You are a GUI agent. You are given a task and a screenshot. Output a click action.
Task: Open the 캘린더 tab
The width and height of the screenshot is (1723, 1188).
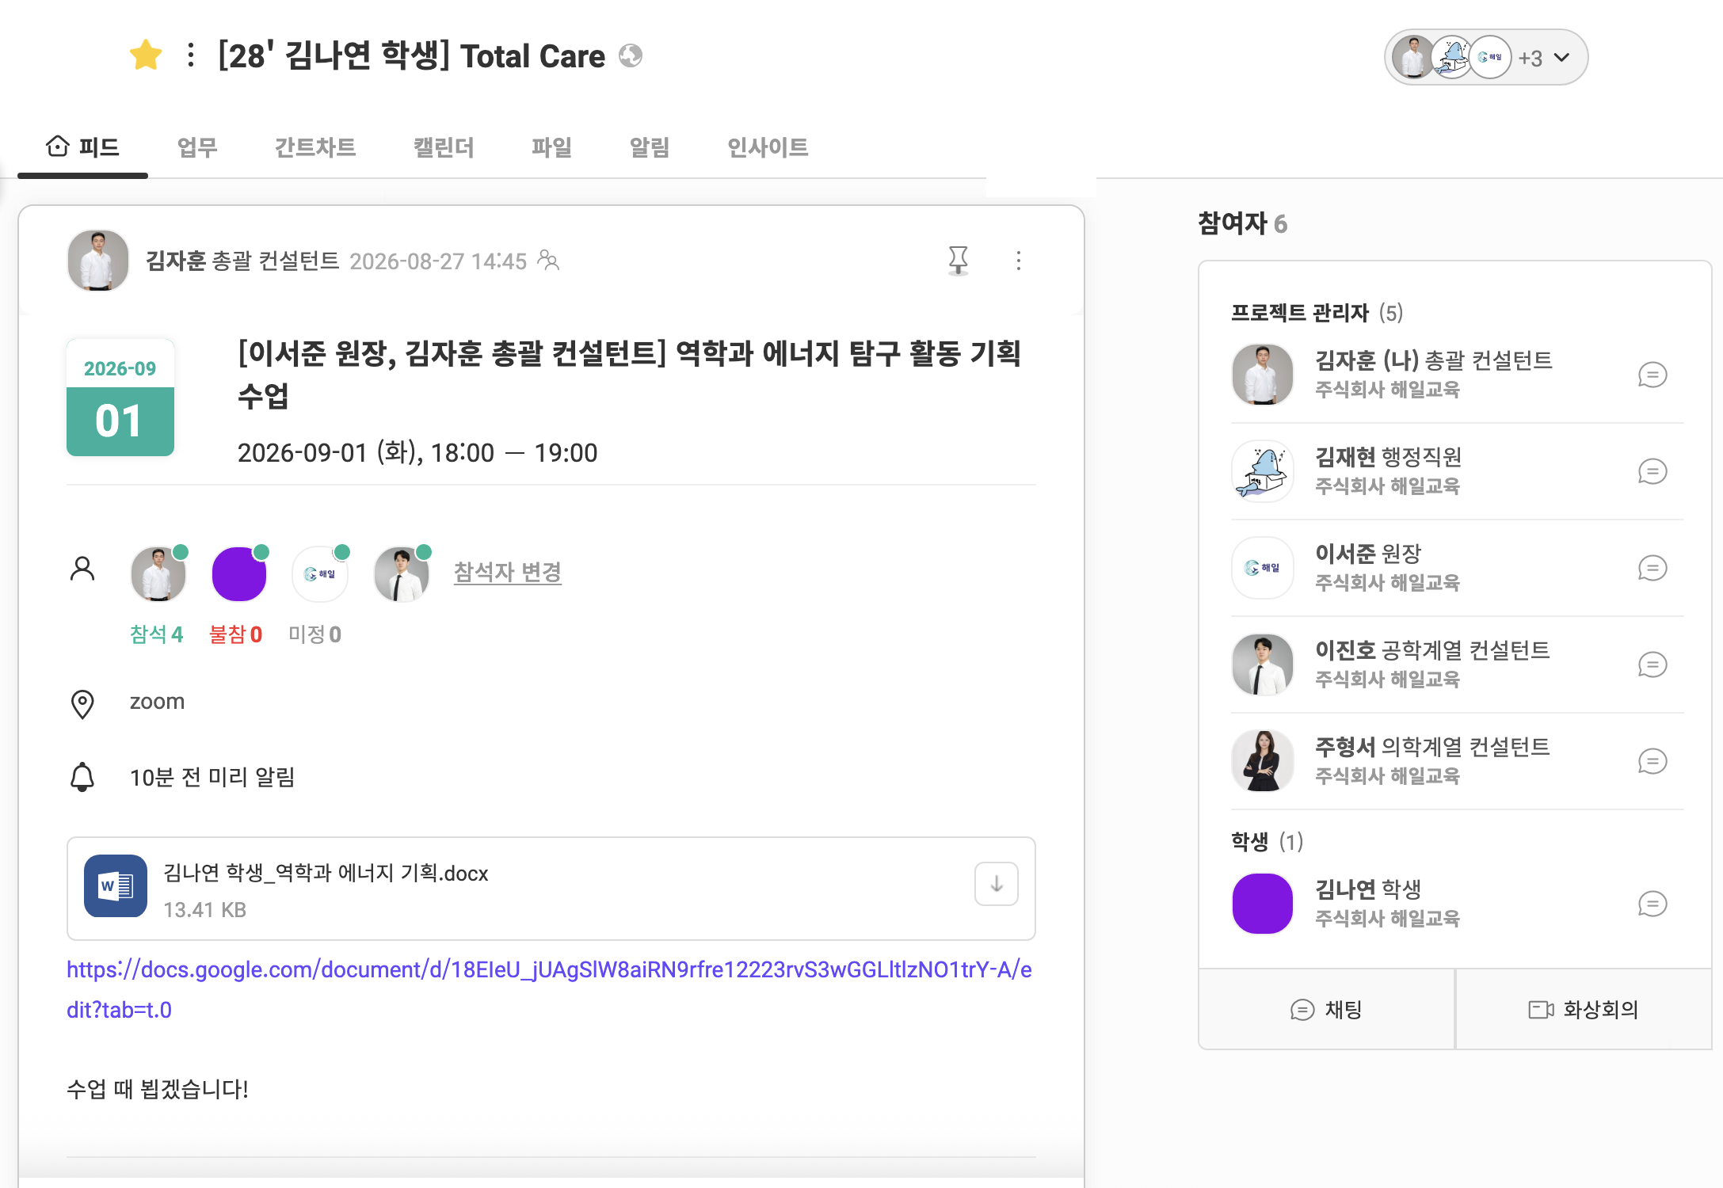tap(444, 147)
